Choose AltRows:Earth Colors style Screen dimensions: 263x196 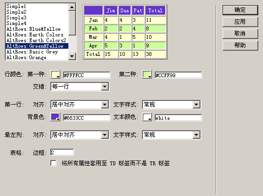[x=37, y=35]
